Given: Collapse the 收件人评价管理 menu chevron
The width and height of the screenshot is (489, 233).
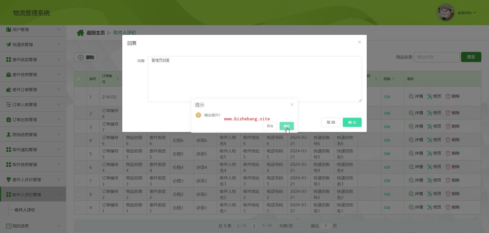Looking at the screenshot, I should tap(59, 194).
